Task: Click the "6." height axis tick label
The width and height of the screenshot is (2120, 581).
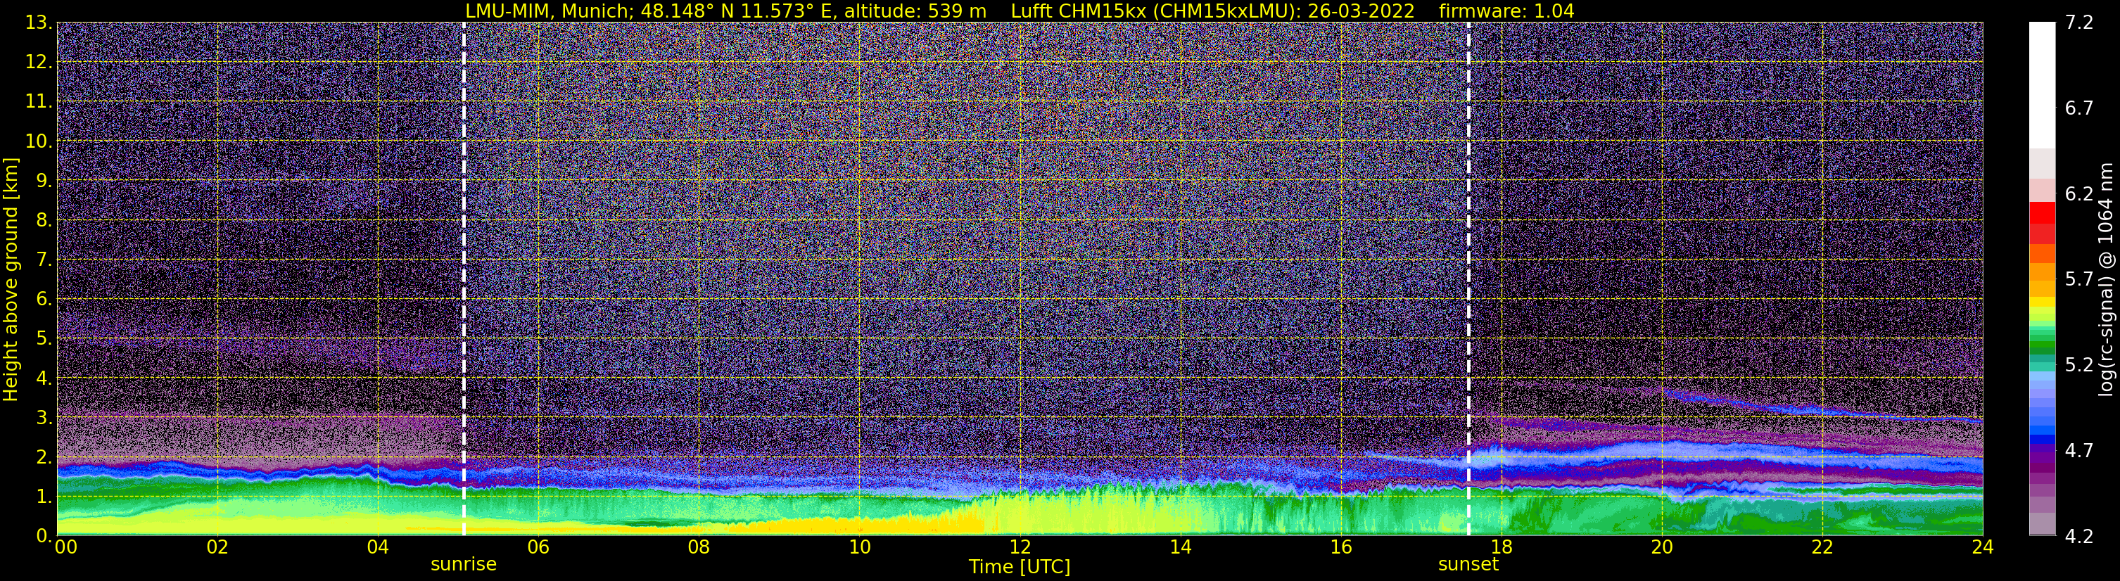Action: tap(44, 300)
